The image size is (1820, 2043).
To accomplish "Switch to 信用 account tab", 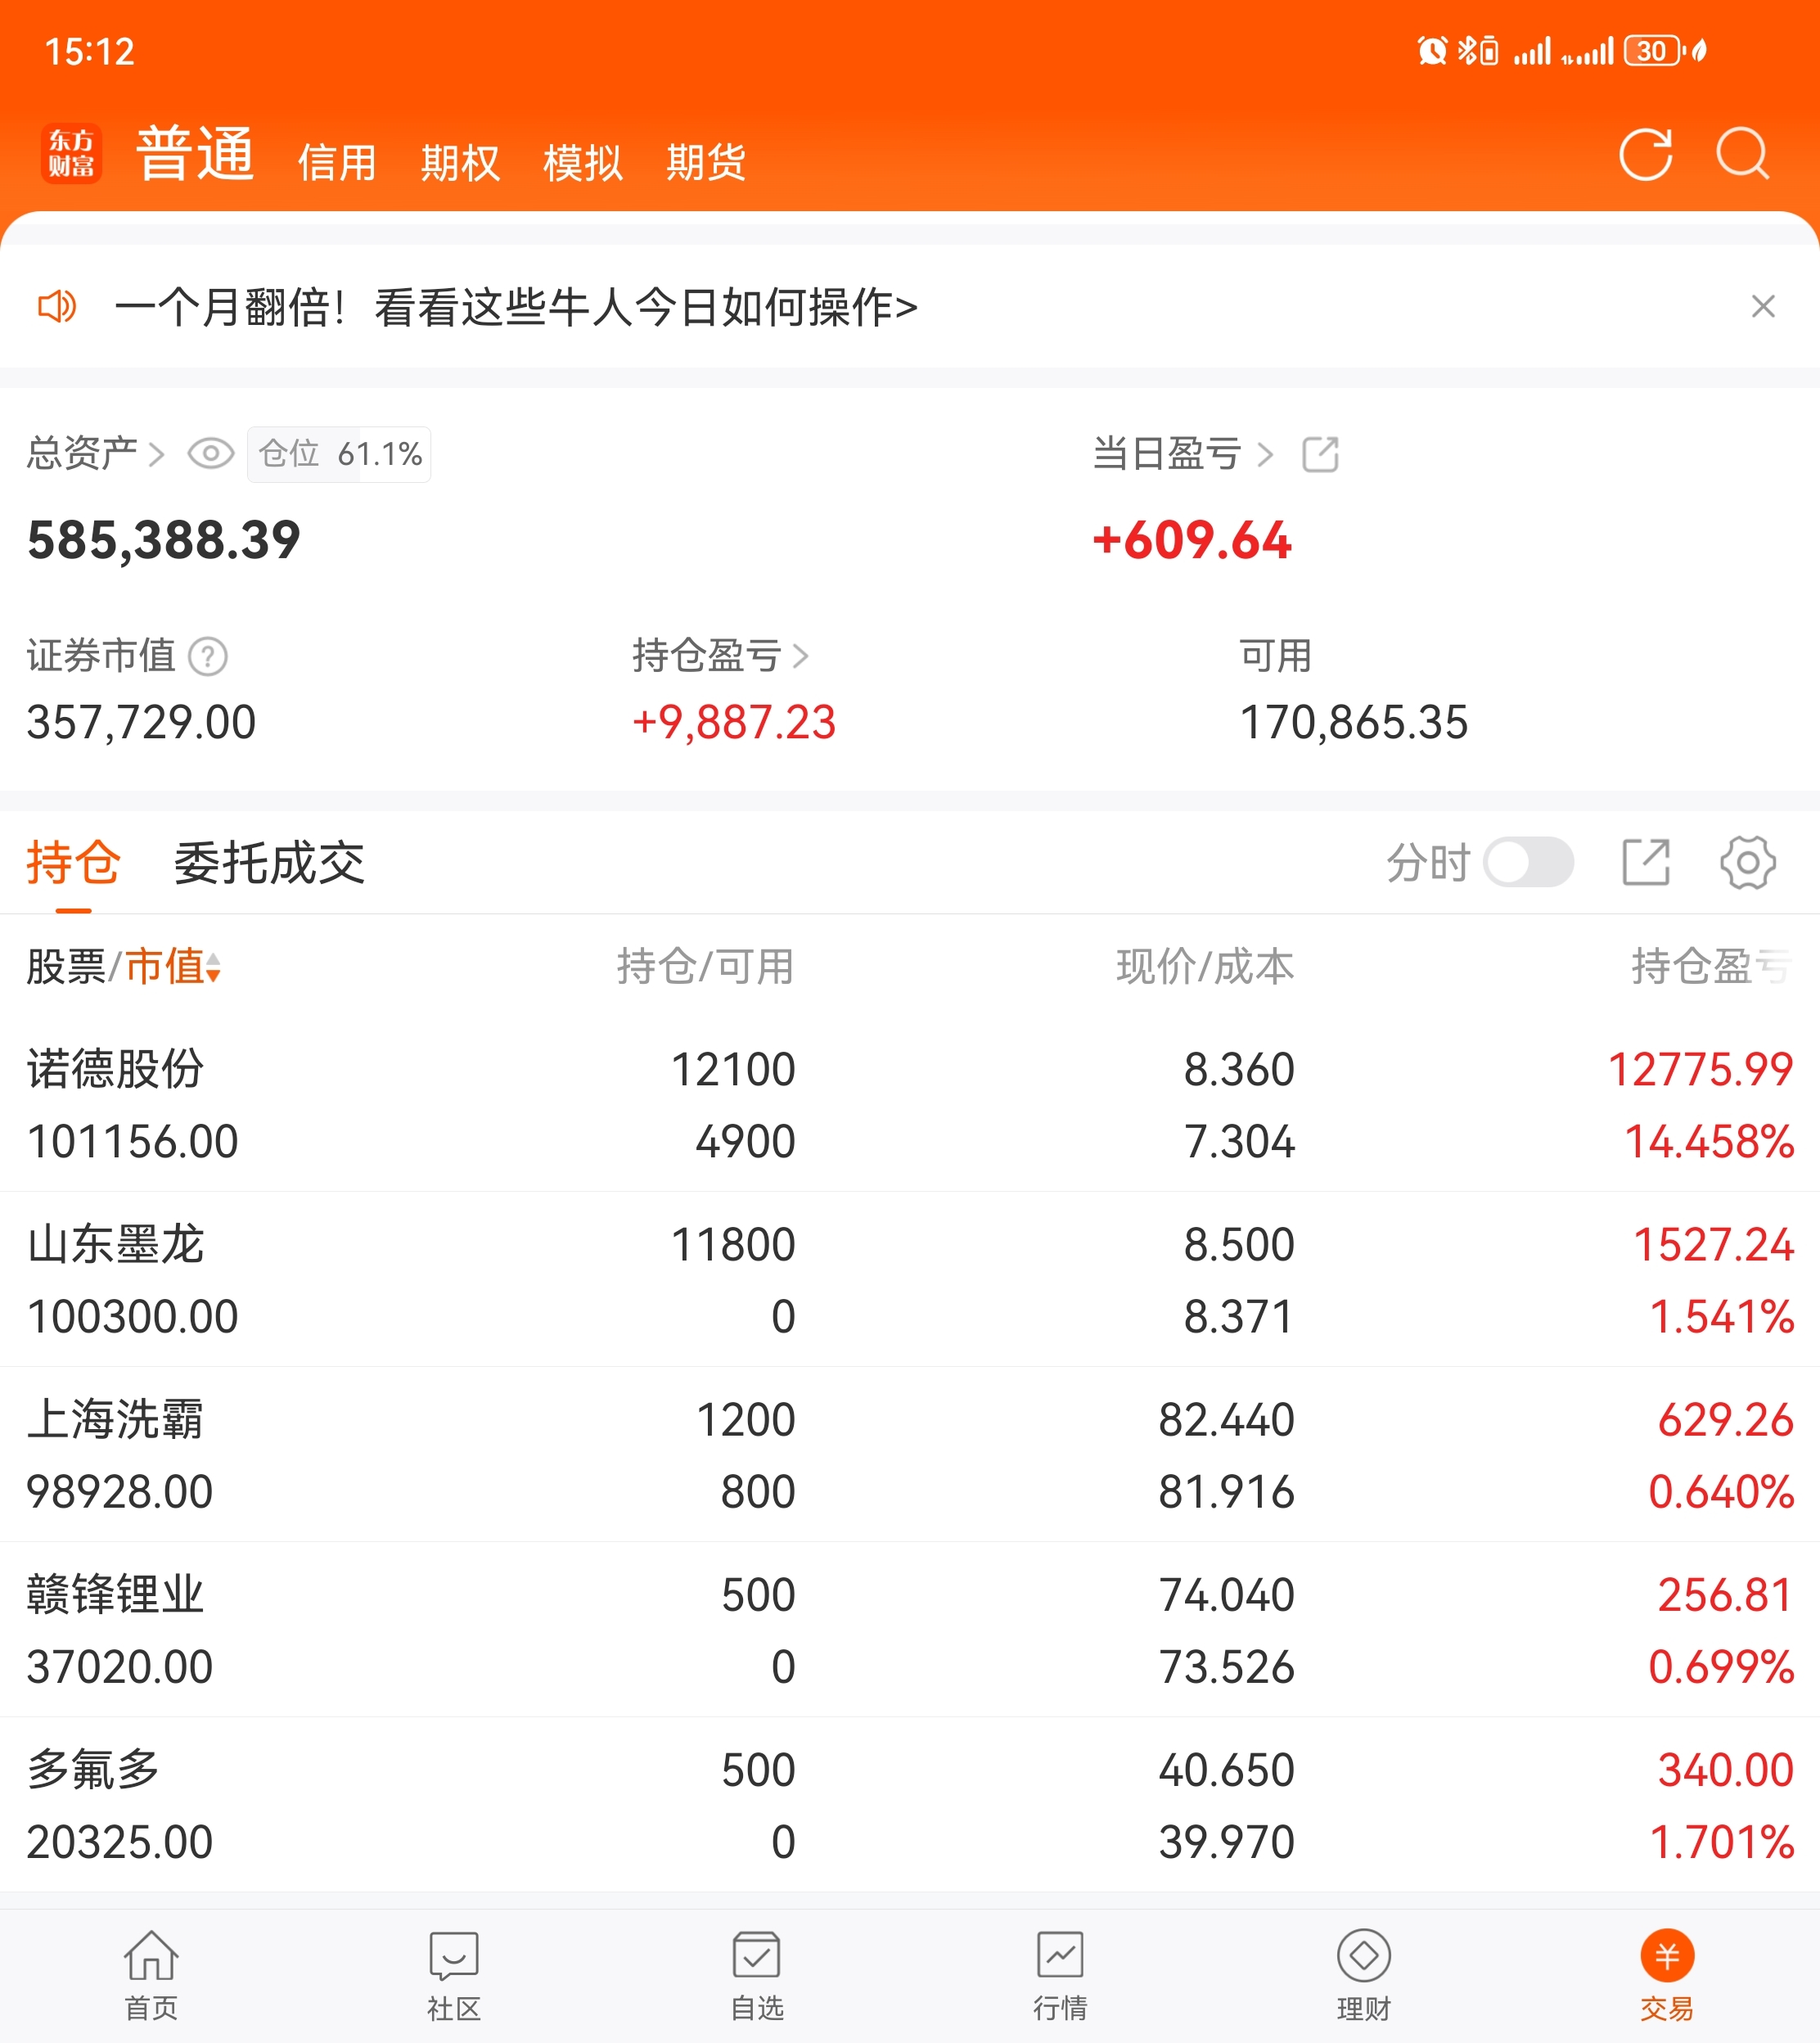I will (337, 162).
